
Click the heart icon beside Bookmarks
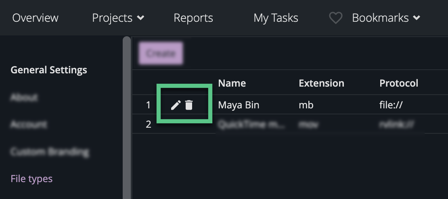[x=335, y=18]
